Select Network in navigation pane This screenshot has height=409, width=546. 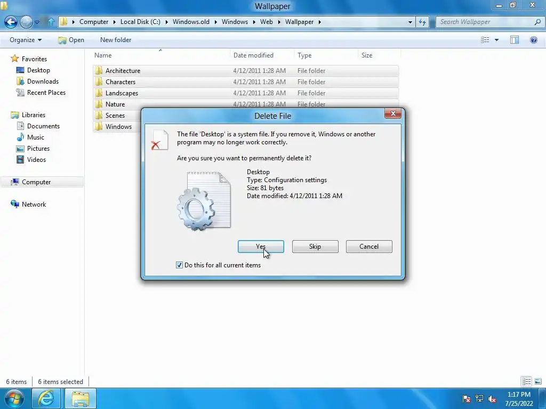point(34,204)
